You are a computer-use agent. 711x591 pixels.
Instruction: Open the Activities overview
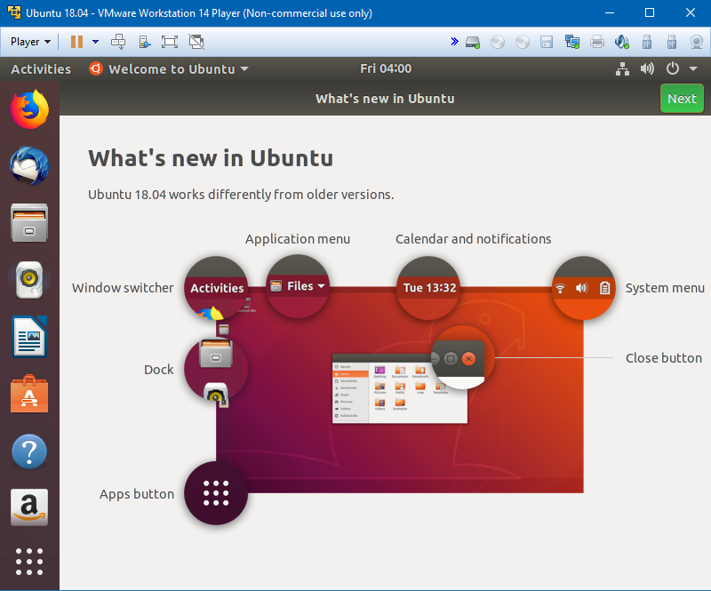[x=41, y=69]
